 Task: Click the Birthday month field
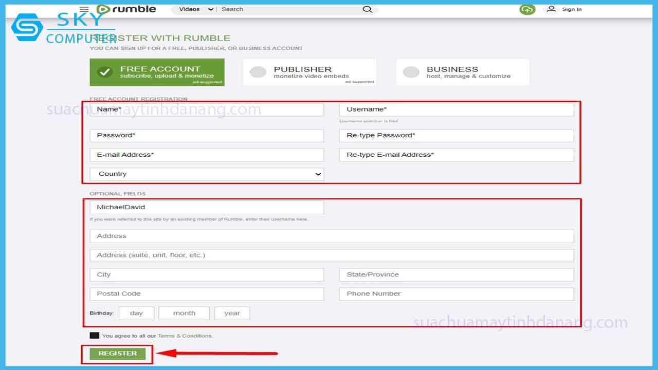(x=184, y=313)
